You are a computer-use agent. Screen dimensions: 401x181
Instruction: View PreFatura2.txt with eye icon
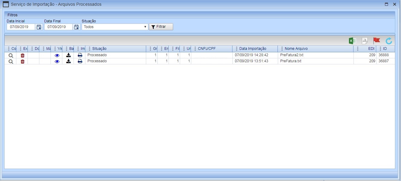pos(57,56)
